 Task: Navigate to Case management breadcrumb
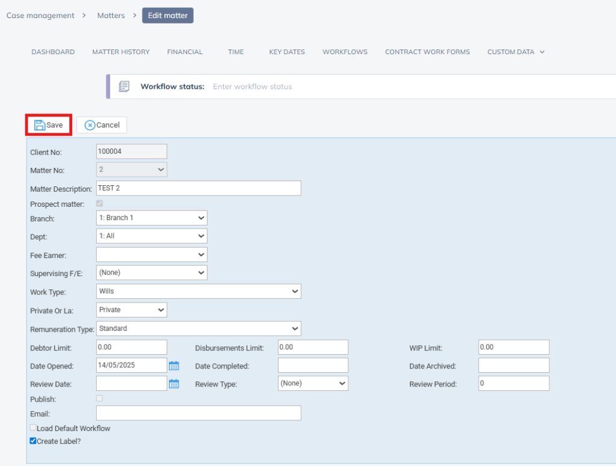[x=40, y=16]
